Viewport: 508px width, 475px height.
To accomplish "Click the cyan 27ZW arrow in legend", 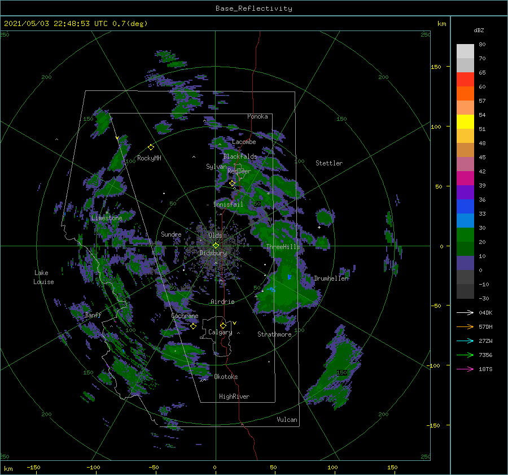I will click(x=465, y=341).
